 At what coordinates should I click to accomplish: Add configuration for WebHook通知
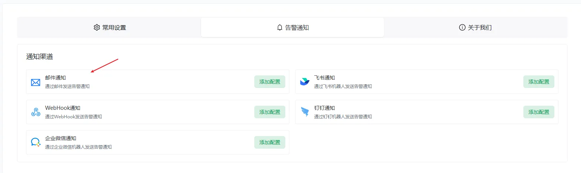click(270, 112)
